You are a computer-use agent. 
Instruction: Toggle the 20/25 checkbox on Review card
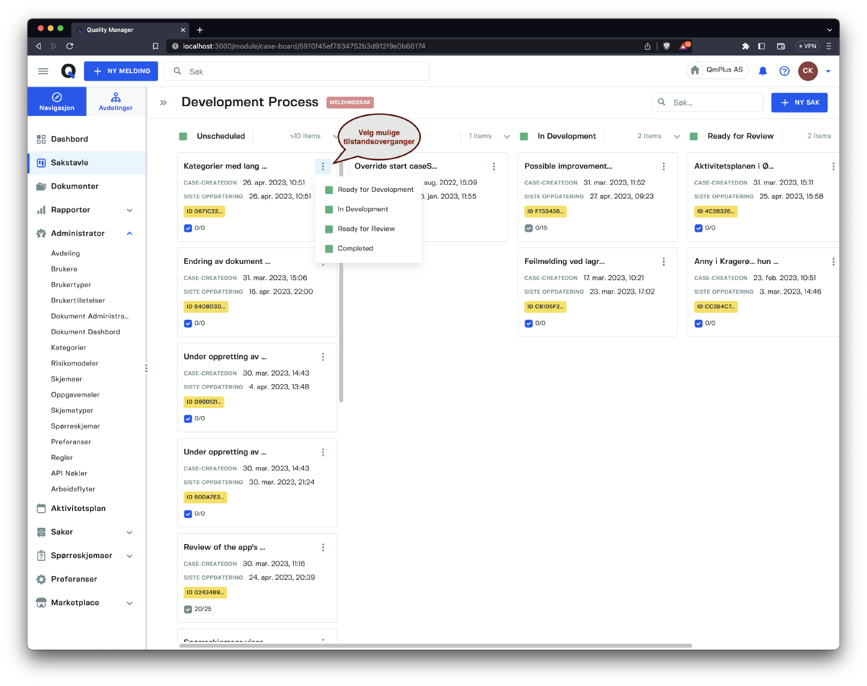188,609
